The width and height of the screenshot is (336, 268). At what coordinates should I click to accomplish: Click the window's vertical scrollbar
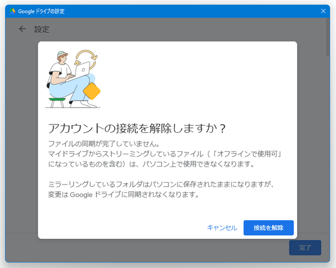pos(328,37)
